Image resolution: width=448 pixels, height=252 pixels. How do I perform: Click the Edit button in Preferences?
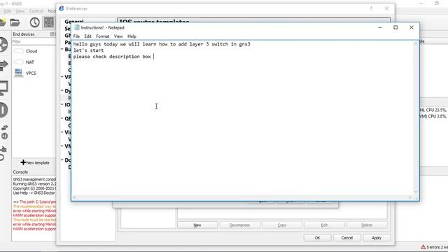(324, 225)
